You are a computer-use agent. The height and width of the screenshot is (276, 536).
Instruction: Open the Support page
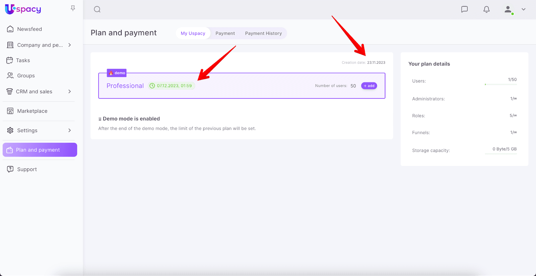(x=27, y=169)
